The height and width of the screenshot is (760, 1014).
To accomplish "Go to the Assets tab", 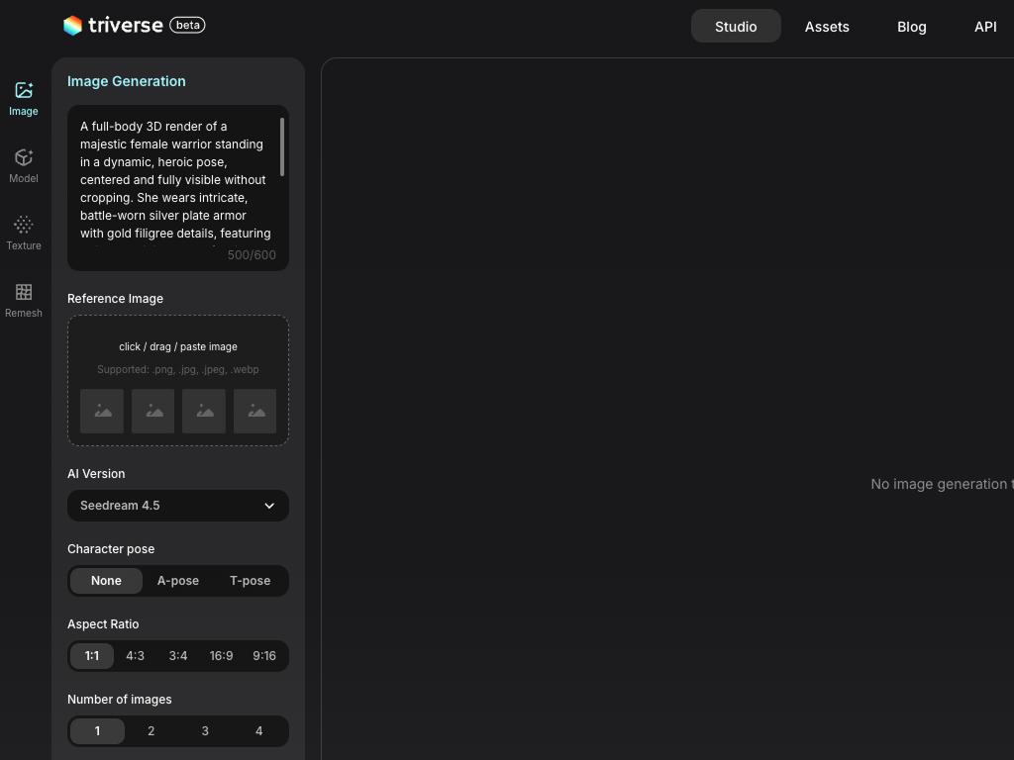I will click(x=827, y=27).
